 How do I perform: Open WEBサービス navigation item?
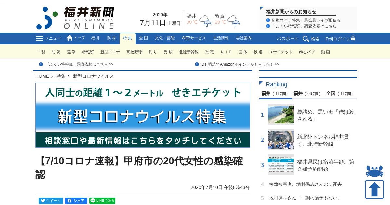click(194, 38)
